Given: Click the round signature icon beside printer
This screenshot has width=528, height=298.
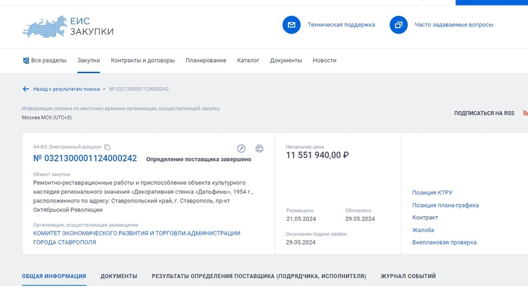Looking at the screenshot, I should pyautogui.click(x=242, y=148).
